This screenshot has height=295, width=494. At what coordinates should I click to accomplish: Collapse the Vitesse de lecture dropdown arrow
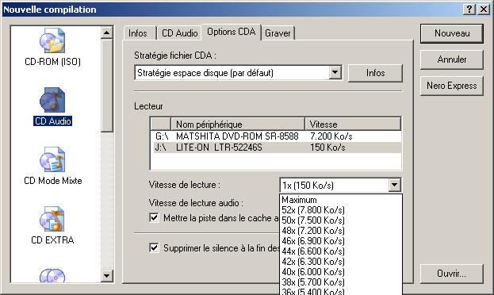pyautogui.click(x=394, y=185)
